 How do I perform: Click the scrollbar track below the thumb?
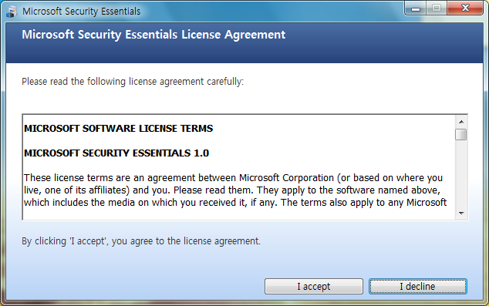[x=461, y=174]
